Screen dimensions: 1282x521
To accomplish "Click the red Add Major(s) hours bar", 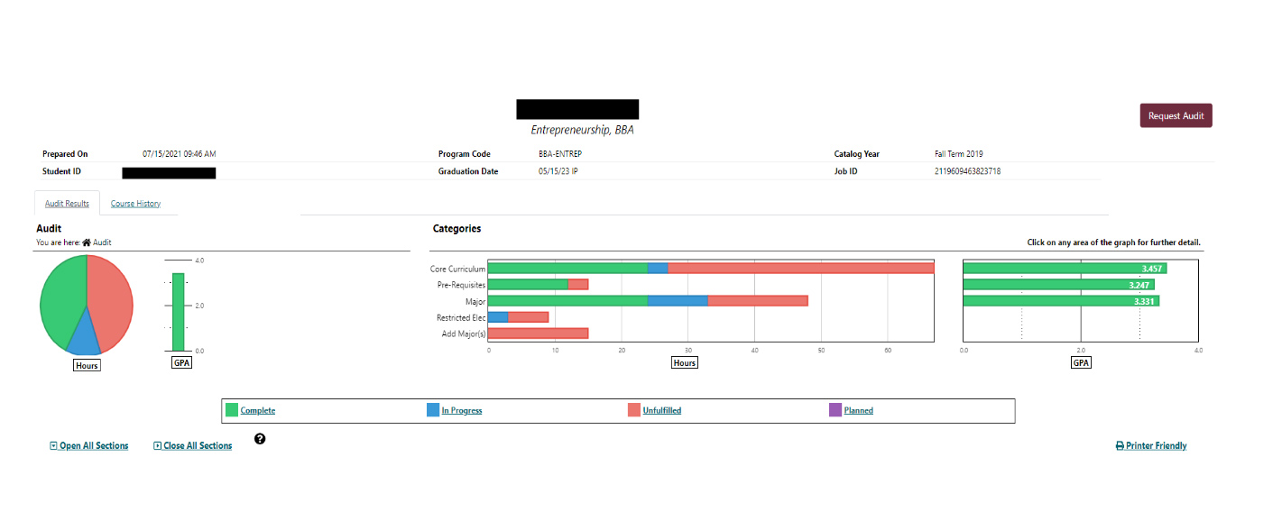I will pyautogui.click(x=538, y=334).
